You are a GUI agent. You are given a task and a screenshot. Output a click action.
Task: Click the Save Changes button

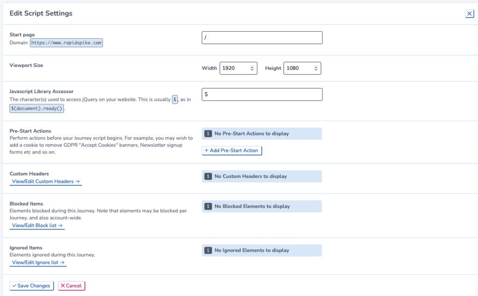(32, 286)
